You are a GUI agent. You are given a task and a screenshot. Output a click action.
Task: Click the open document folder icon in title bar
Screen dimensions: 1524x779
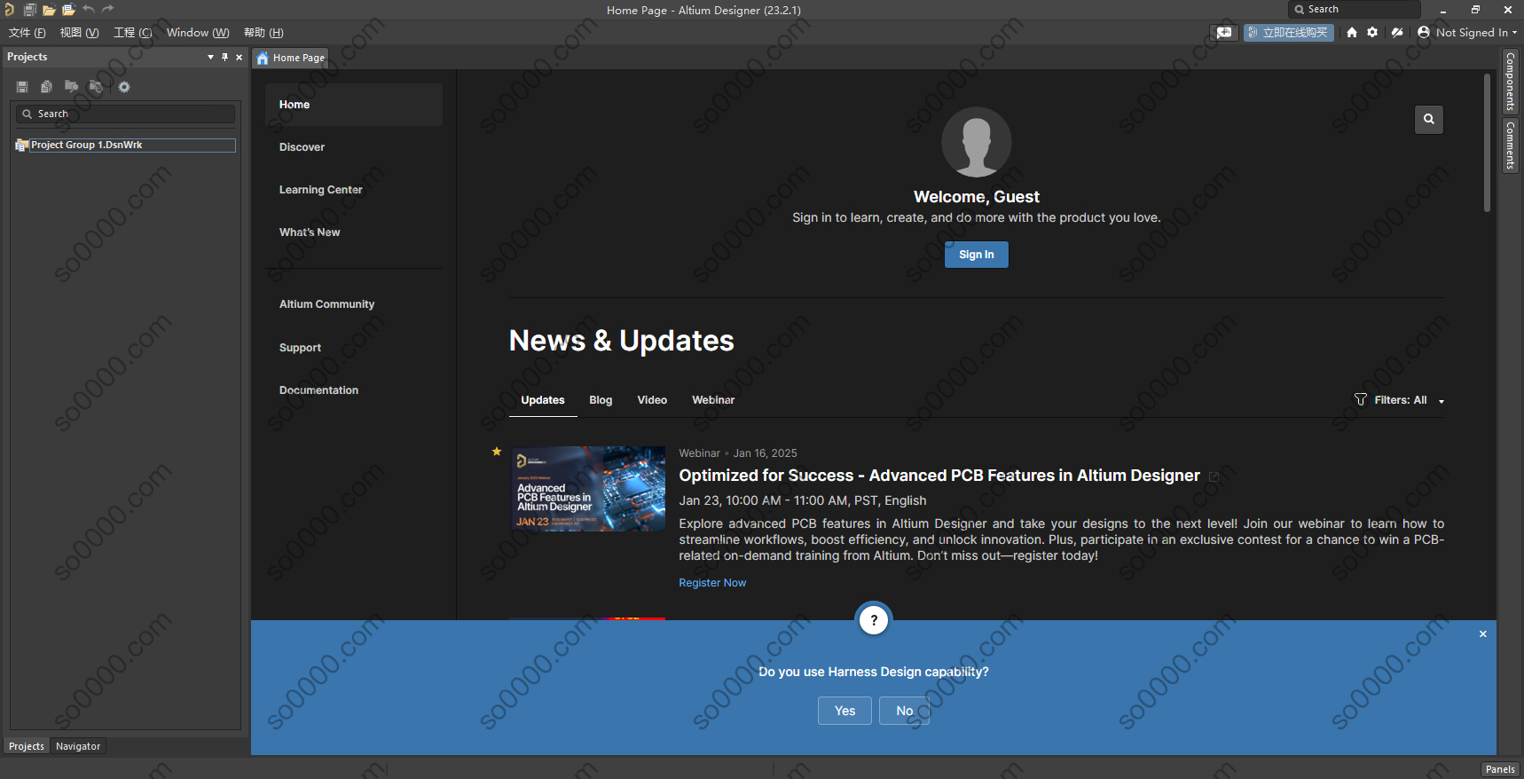pyautogui.click(x=49, y=10)
